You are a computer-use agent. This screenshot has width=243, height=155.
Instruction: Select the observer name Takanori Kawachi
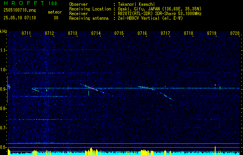136,4
